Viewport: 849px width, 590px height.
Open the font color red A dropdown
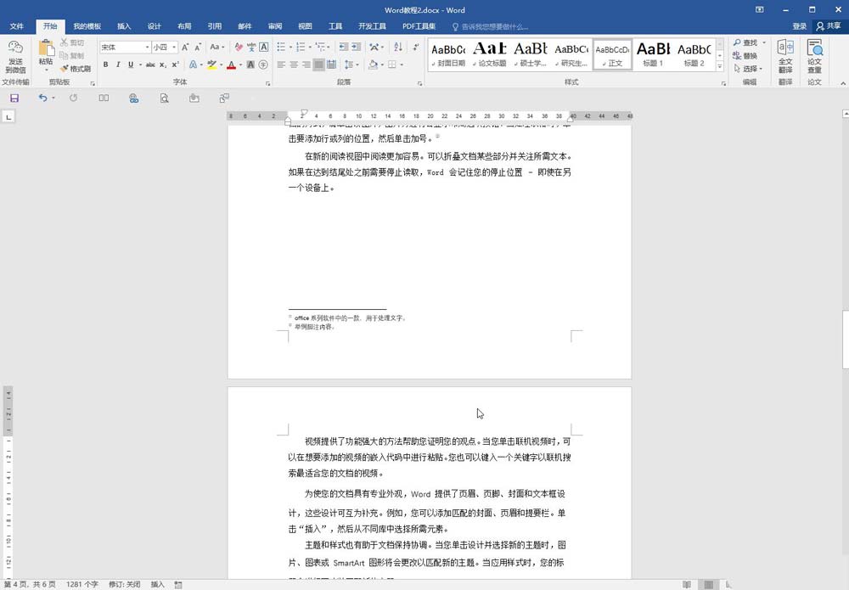[x=240, y=65]
